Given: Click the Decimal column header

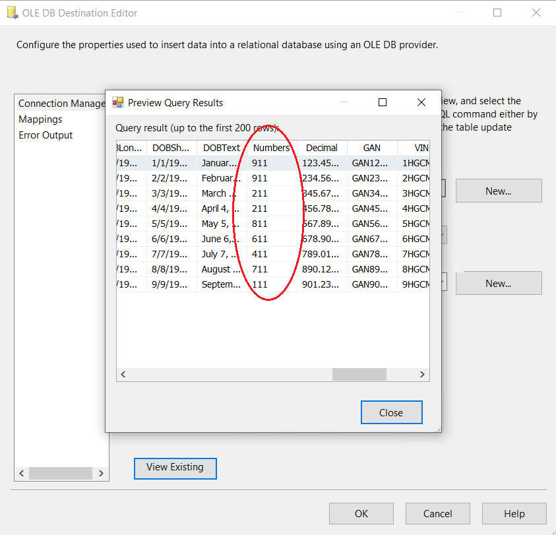Looking at the screenshot, I should [x=322, y=148].
